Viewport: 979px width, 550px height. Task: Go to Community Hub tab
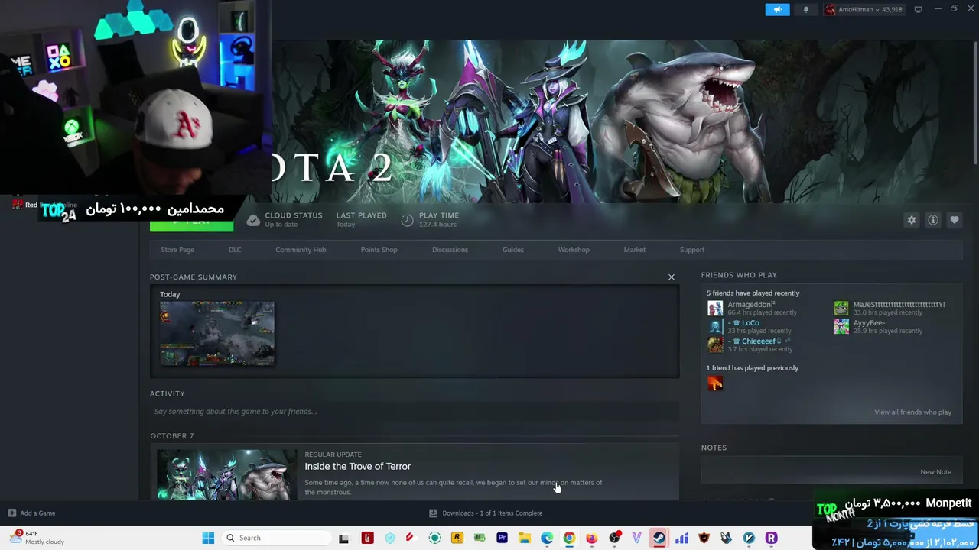point(301,250)
